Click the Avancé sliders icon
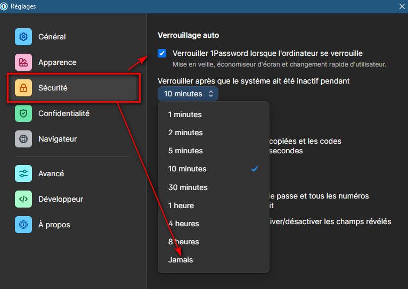This screenshot has height=289, width=408. tap(23, 174)
